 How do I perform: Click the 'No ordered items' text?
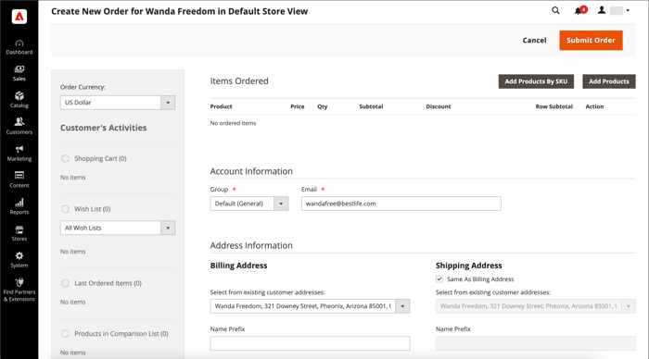click(x=233, y=123)
